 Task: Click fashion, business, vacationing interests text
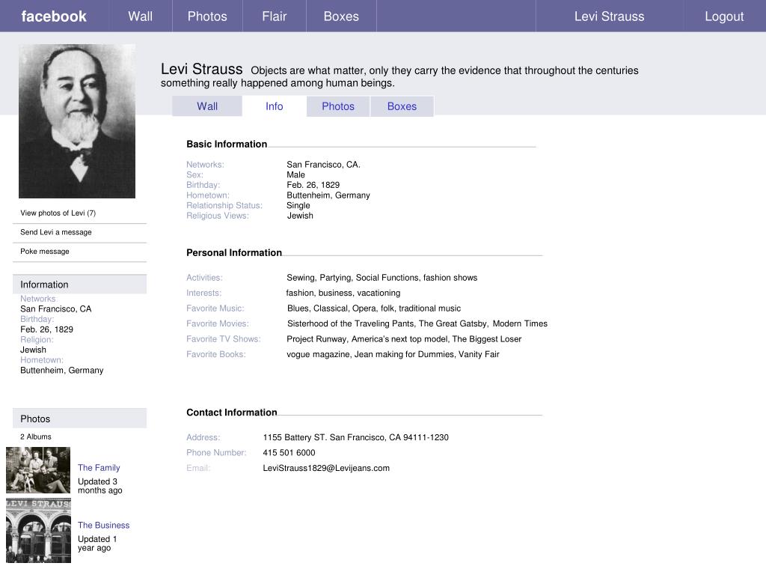click(x=343, y=293)
